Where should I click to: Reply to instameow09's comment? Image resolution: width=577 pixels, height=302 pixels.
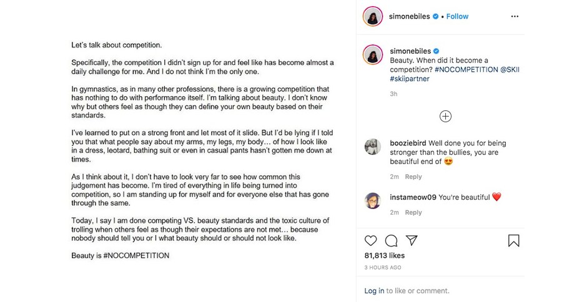coord(413,212)
